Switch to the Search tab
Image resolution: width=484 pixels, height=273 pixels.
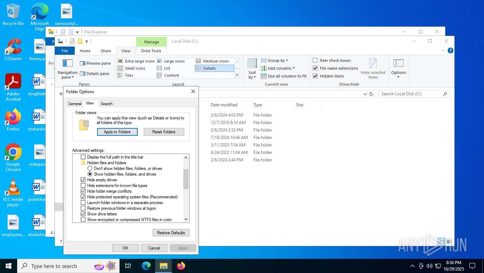click(x=106, y=104)
